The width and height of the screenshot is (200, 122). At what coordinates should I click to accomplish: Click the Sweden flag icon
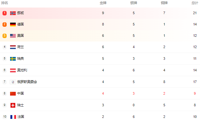13,59
